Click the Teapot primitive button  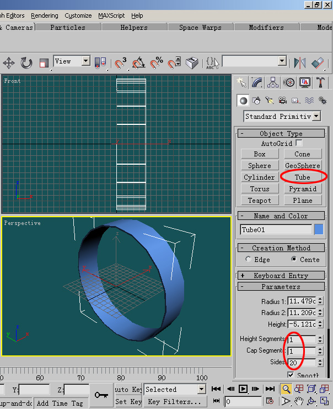pos(260,200)
